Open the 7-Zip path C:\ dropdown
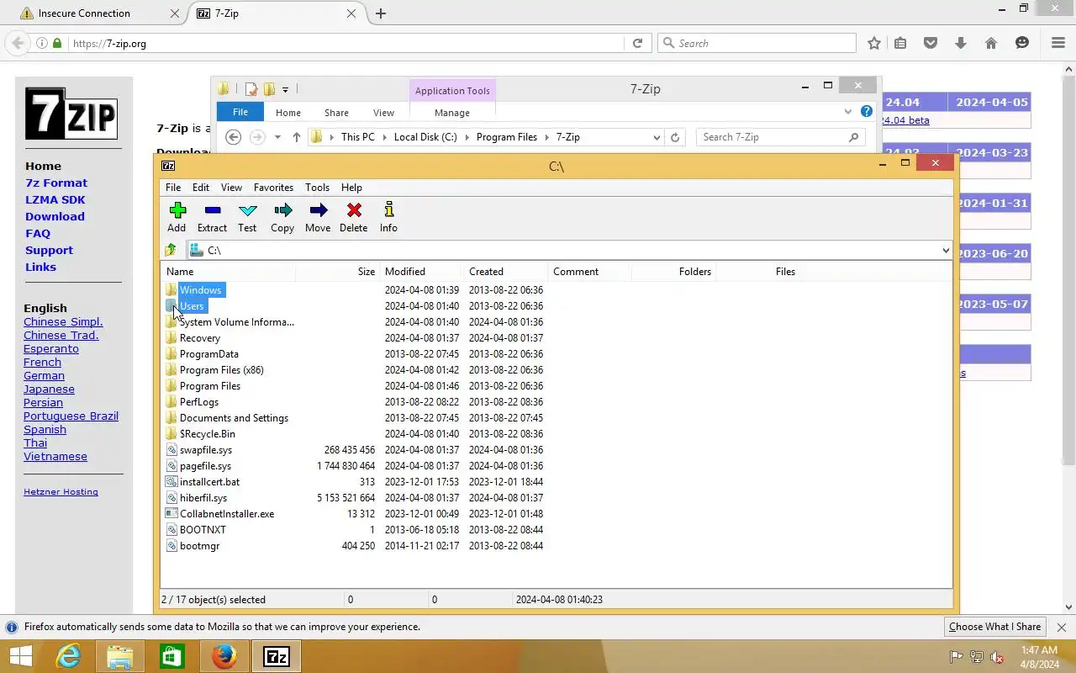The height and width of the screenshot is (673, 1076). pos(946,250)
